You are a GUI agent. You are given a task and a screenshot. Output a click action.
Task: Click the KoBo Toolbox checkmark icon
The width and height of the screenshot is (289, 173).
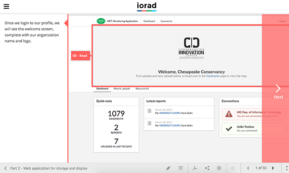click(x=229, y=129)
